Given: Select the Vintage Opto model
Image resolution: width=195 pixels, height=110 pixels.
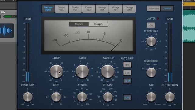Looking at the screenshot, I should 129,9.
